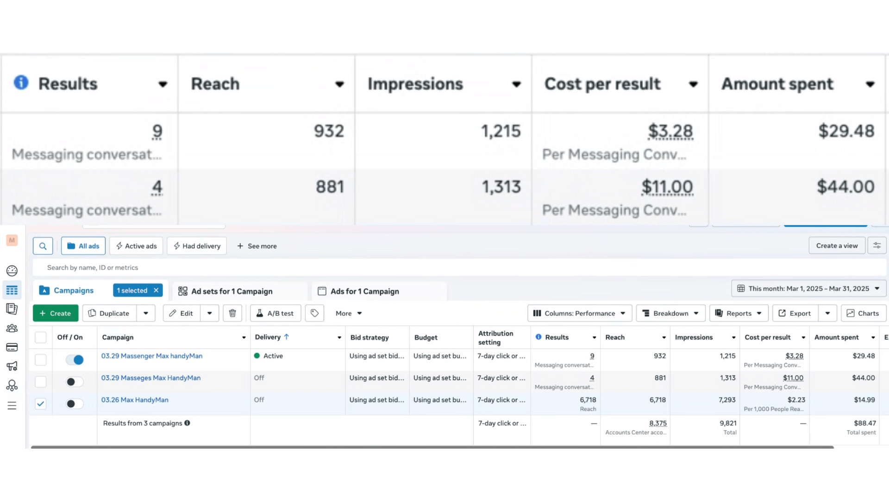This screenshot has height=500, width=889.
Task: Open the Columns: Performance dropdown
Action: (579, 313)
